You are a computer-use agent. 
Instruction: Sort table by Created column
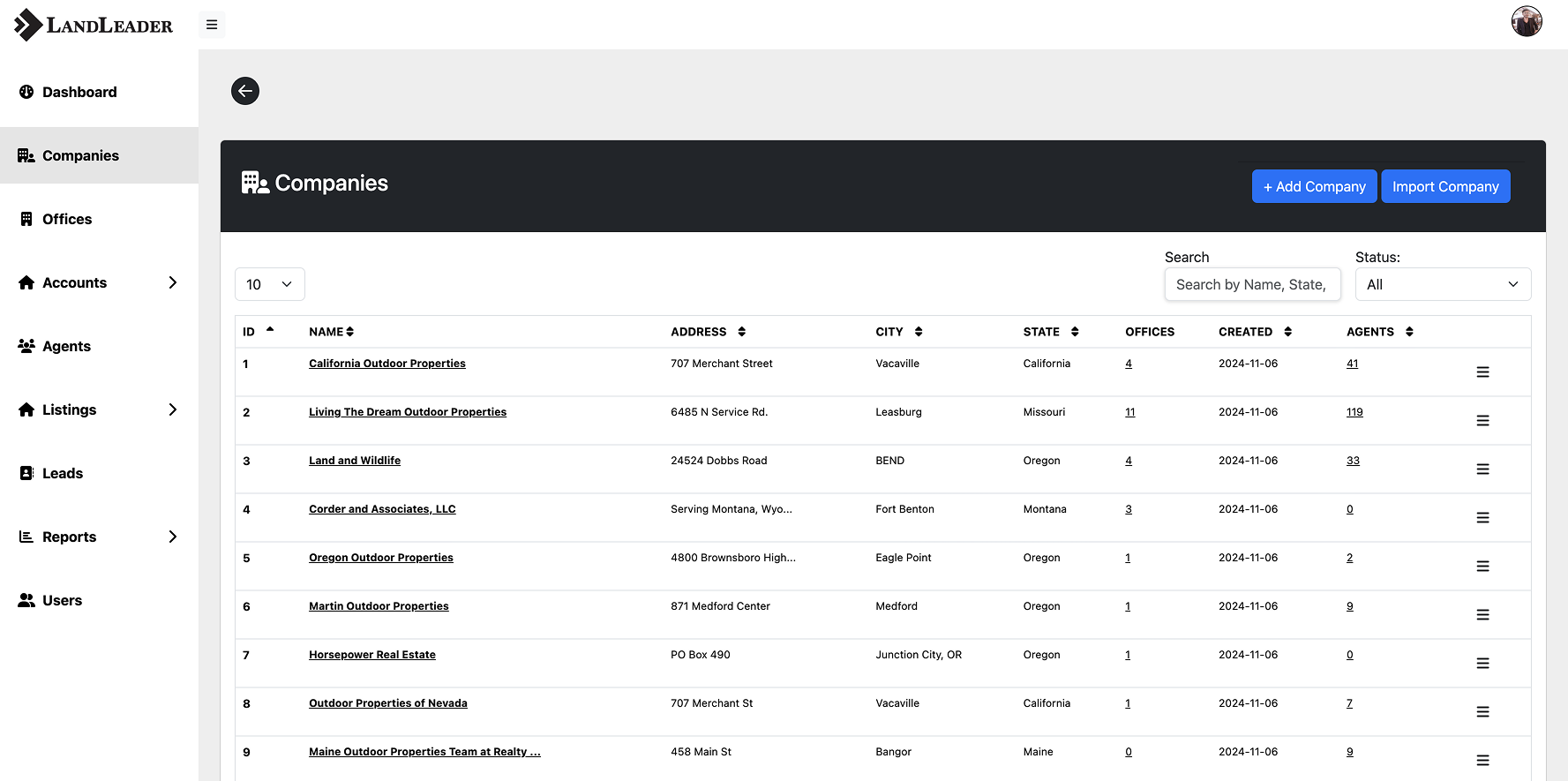tap(1256, 332)
